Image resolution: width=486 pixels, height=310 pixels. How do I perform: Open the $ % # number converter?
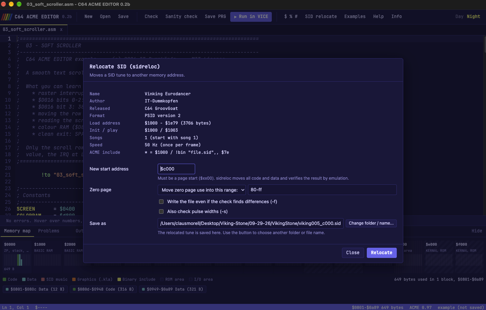[x=291, y=17]
